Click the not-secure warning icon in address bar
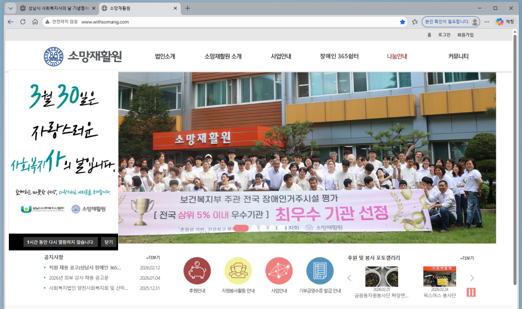Screen dimensions: 522x309 click(x=48, y=21)
